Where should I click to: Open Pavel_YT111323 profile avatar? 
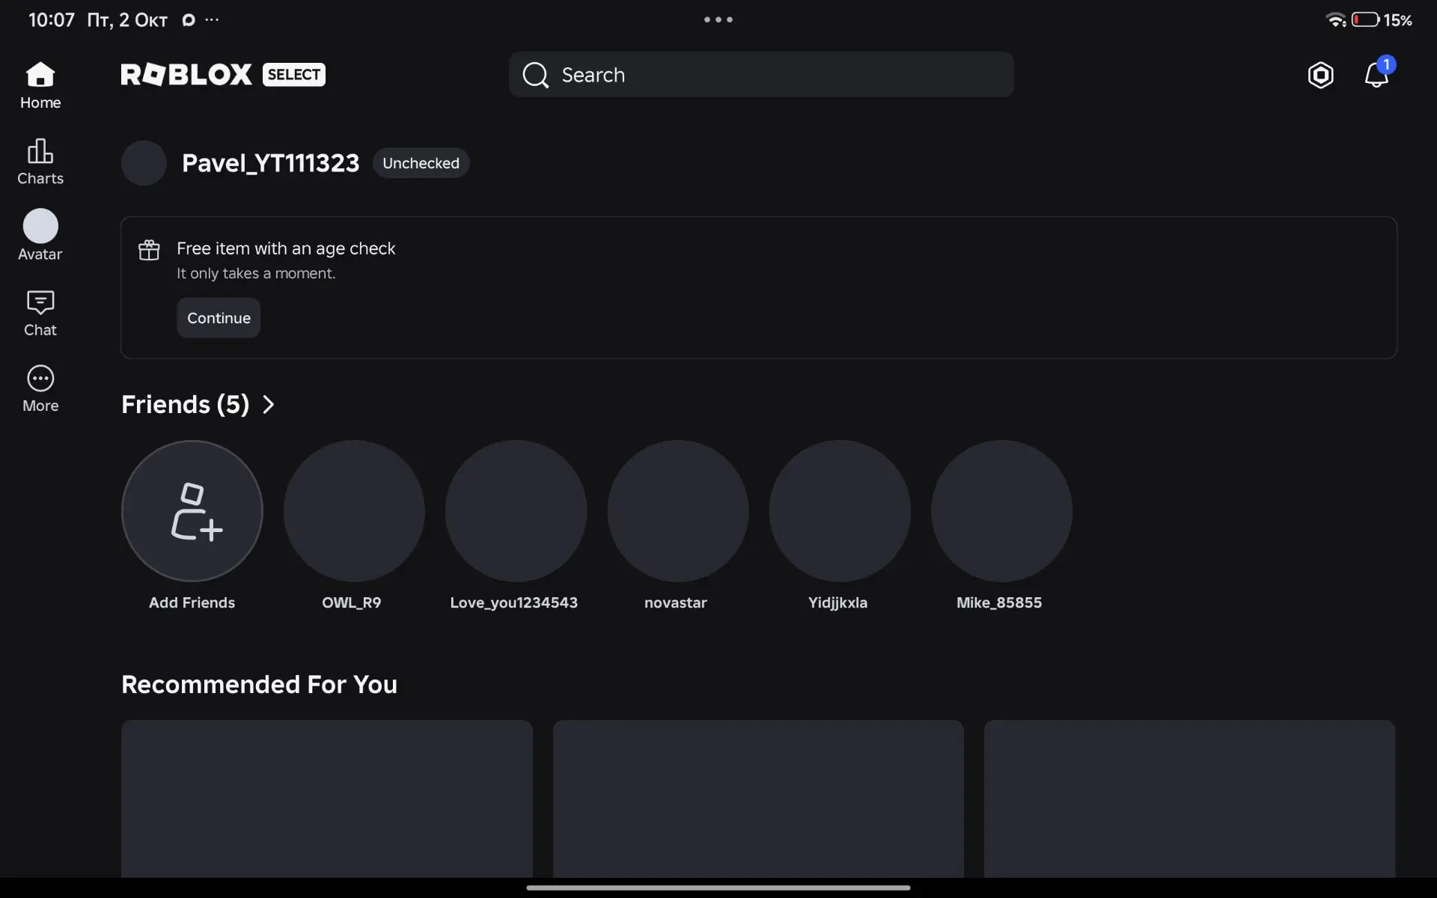(144, 163)
